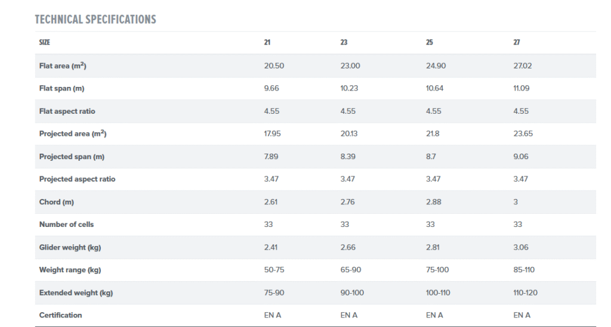Select the 20.13 projected area value

click(x=349, y=134)
